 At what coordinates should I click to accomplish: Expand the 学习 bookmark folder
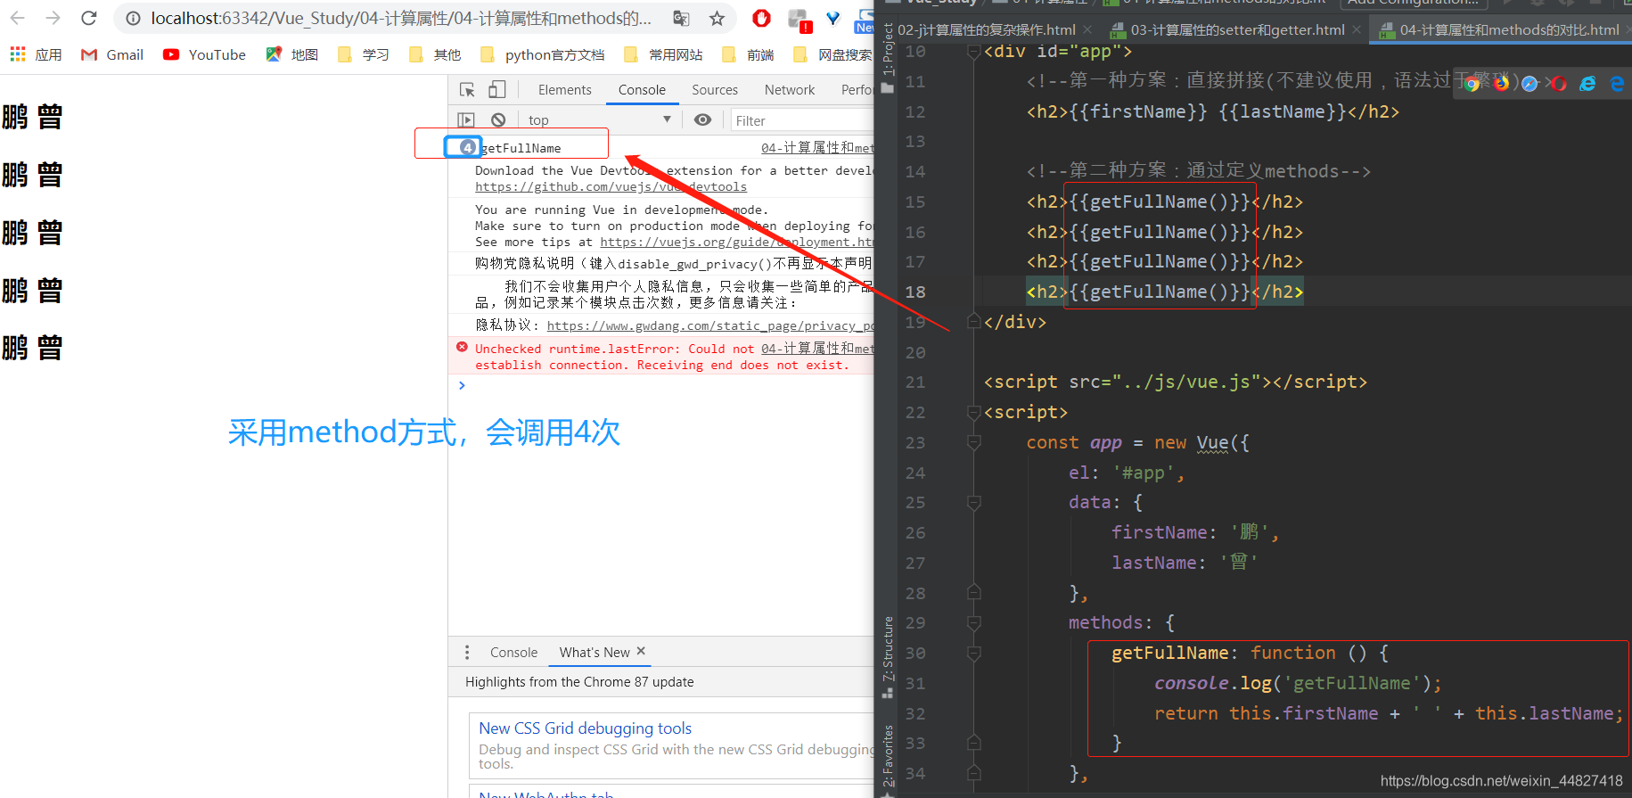pos(364,54)
